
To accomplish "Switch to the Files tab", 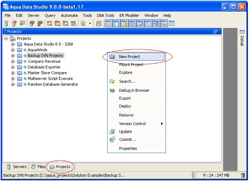I will pos(38,167).
